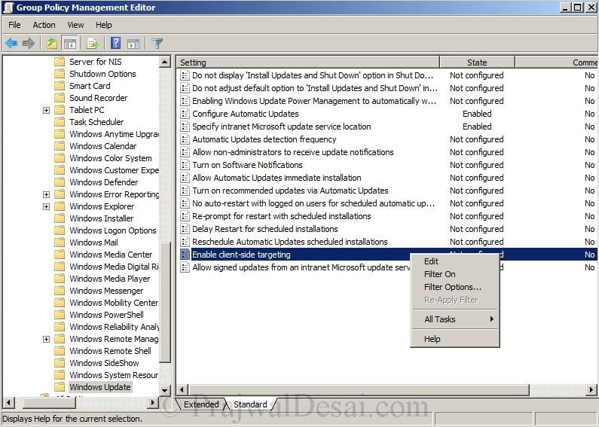Click the Smart Card folder icon
Screen dimensions: 599x427
(60, 86)
